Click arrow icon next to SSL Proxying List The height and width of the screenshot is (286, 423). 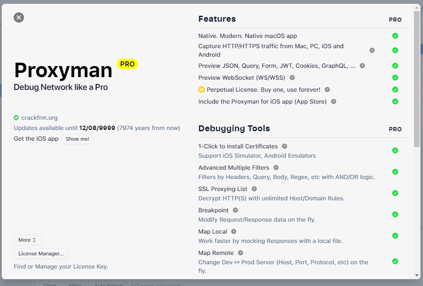coord(254,189)
